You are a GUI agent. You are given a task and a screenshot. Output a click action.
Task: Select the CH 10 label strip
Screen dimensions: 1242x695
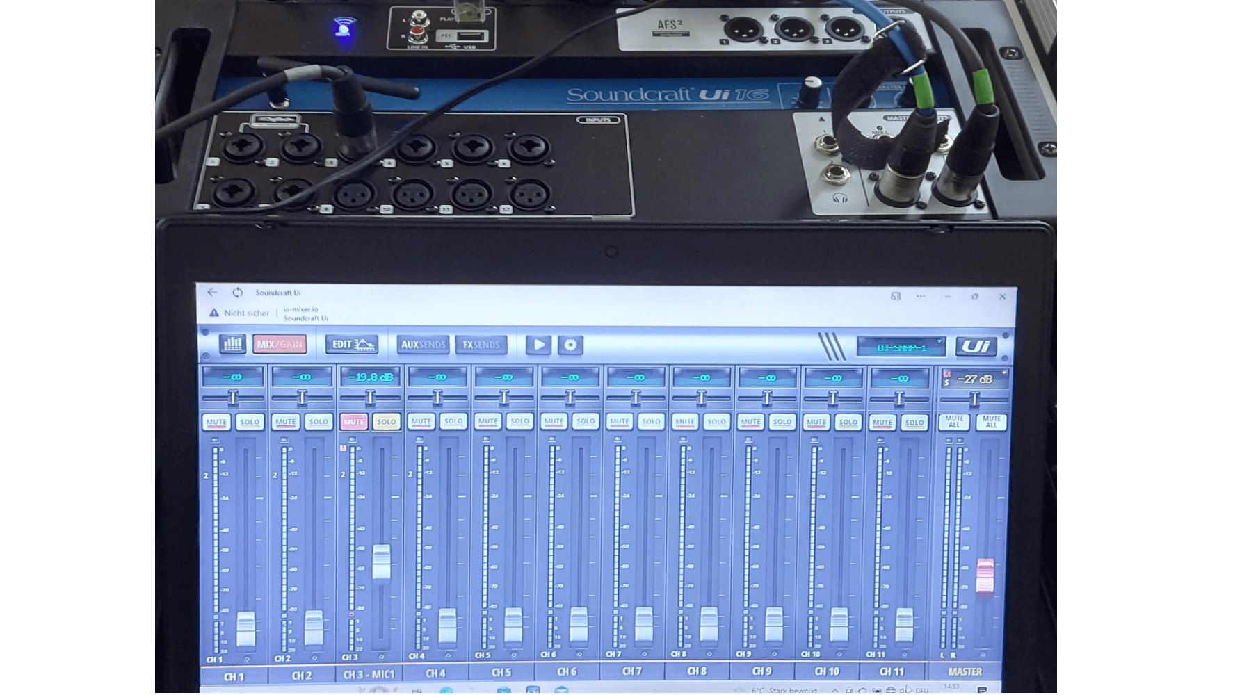(x=827, y=671)
